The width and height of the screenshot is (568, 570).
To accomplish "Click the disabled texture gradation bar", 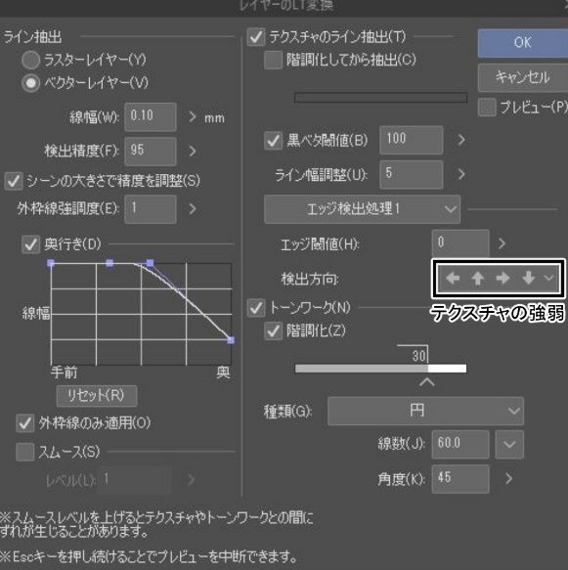I will (x=381, y=98).
